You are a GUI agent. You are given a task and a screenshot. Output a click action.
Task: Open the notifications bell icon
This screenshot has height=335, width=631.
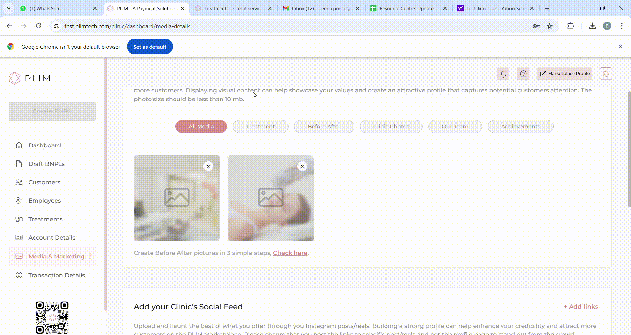(503, 74)
